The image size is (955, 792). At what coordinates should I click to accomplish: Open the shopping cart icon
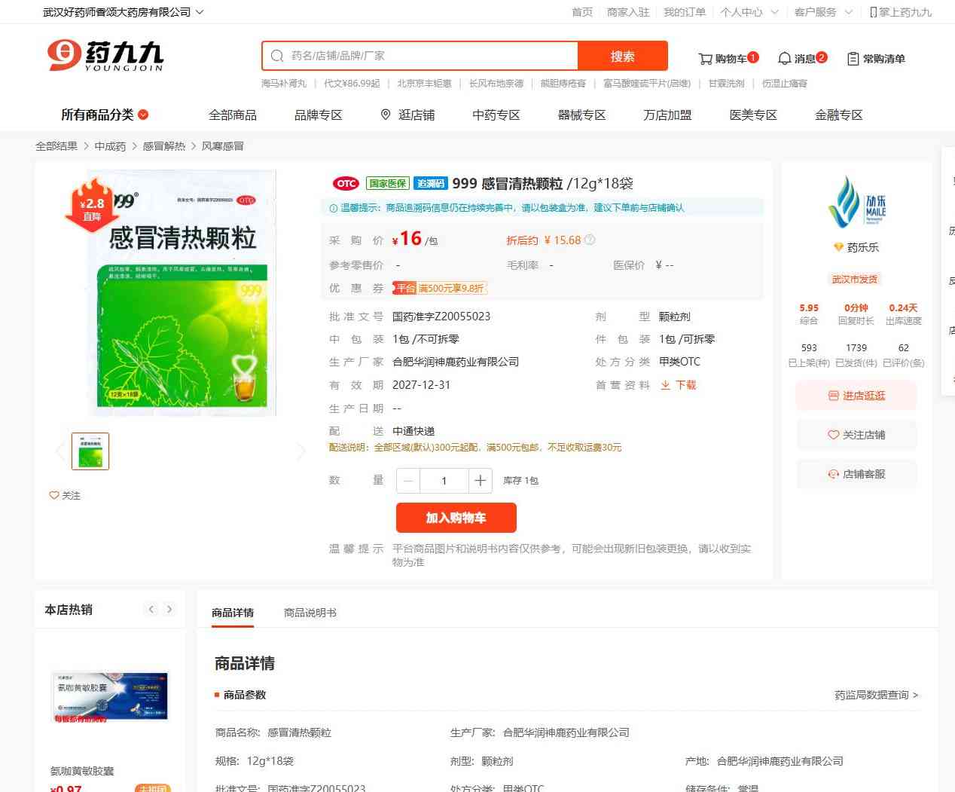(x=706, y=59)
